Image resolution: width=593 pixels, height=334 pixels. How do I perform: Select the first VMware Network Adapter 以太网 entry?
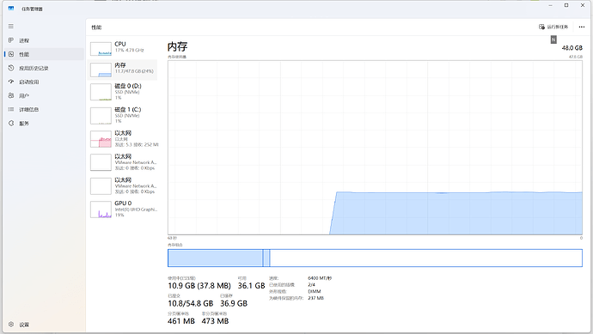pyautogui.click(x=123, y=162)
